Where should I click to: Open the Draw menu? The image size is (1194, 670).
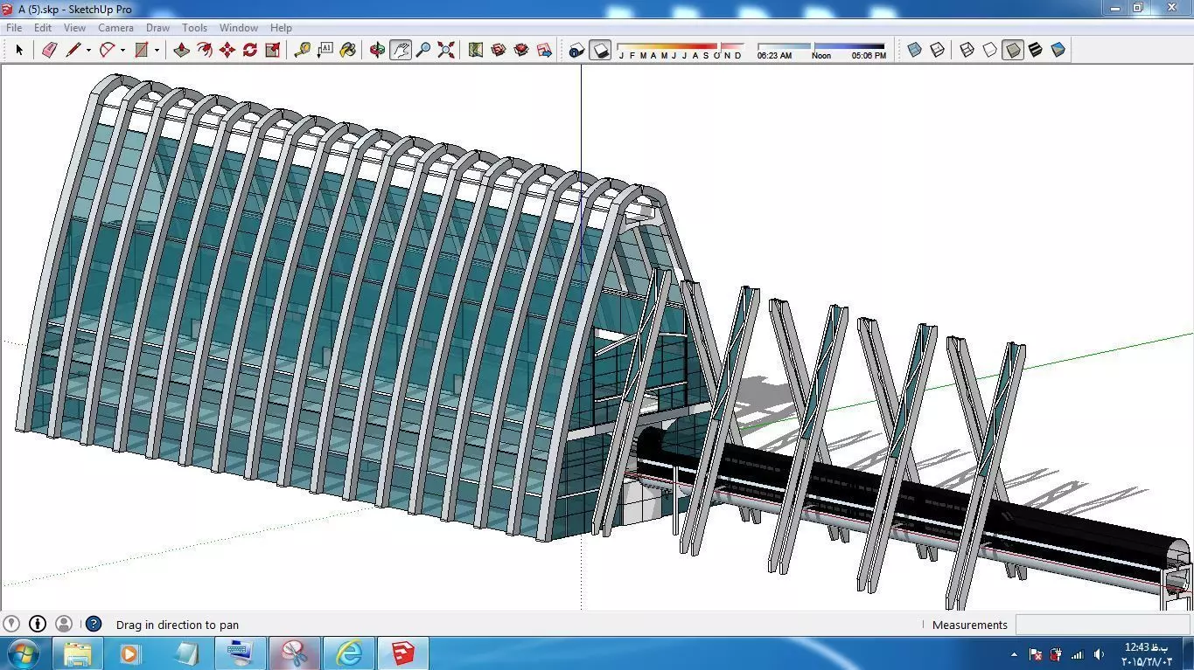[x=157, y=28]
